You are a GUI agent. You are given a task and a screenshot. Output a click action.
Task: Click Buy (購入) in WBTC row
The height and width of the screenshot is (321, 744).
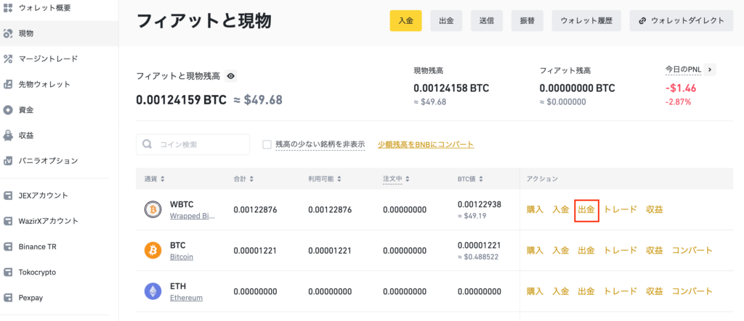535,209
